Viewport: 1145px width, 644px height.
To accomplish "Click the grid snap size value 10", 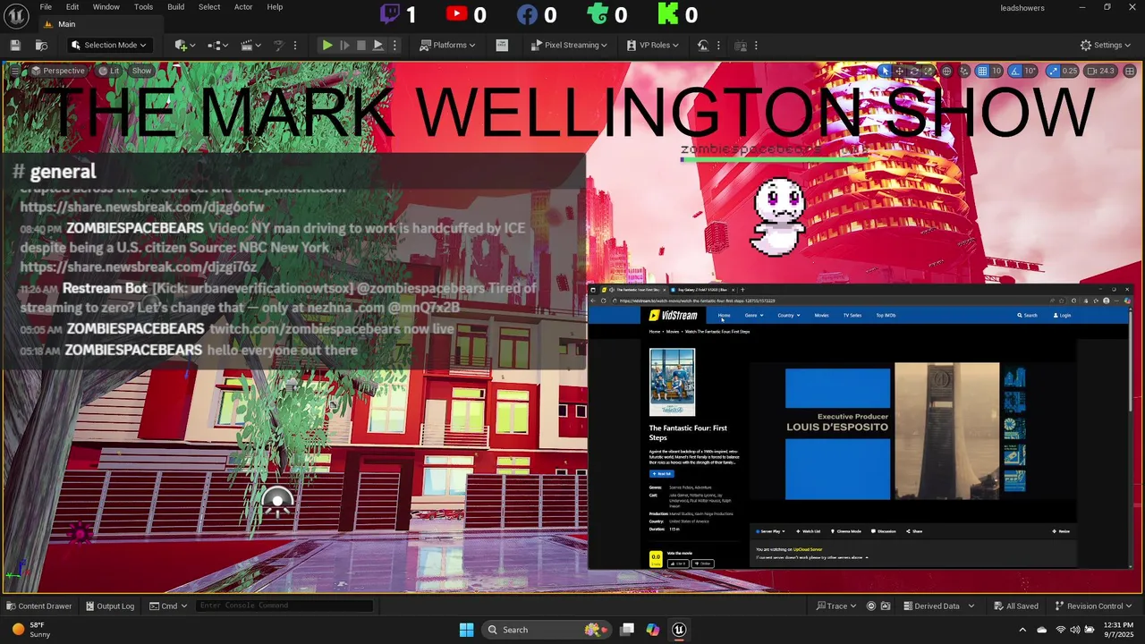I will [x=997, y=71].
